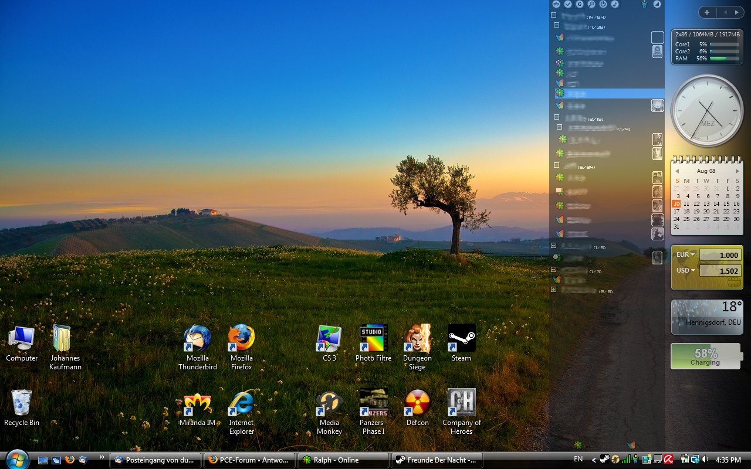
Task: Open the Company of Heroes shortcut
Action: pos(461,403)
